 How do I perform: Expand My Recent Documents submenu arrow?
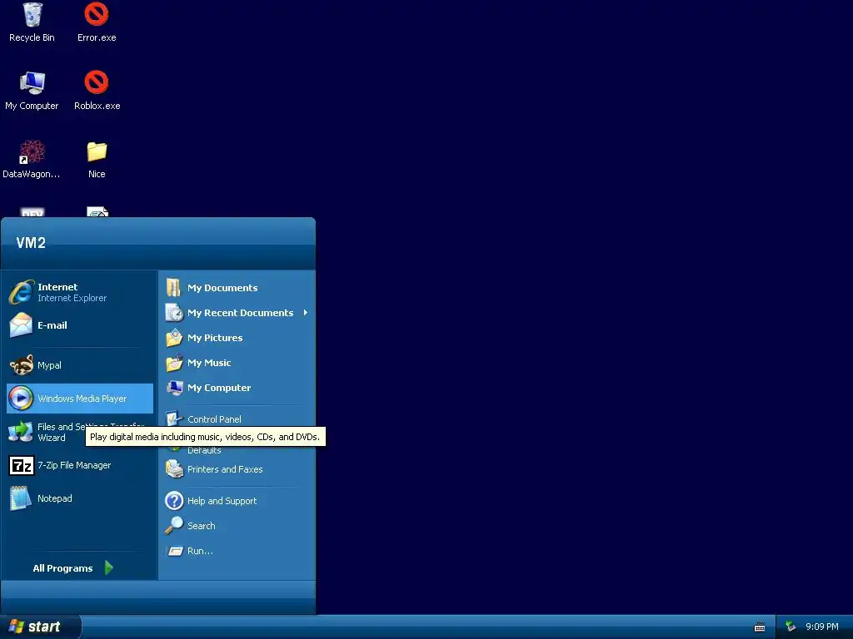click(x=306, y=313)
